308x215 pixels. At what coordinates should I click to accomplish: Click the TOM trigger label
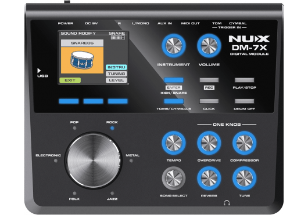[217, 23]
